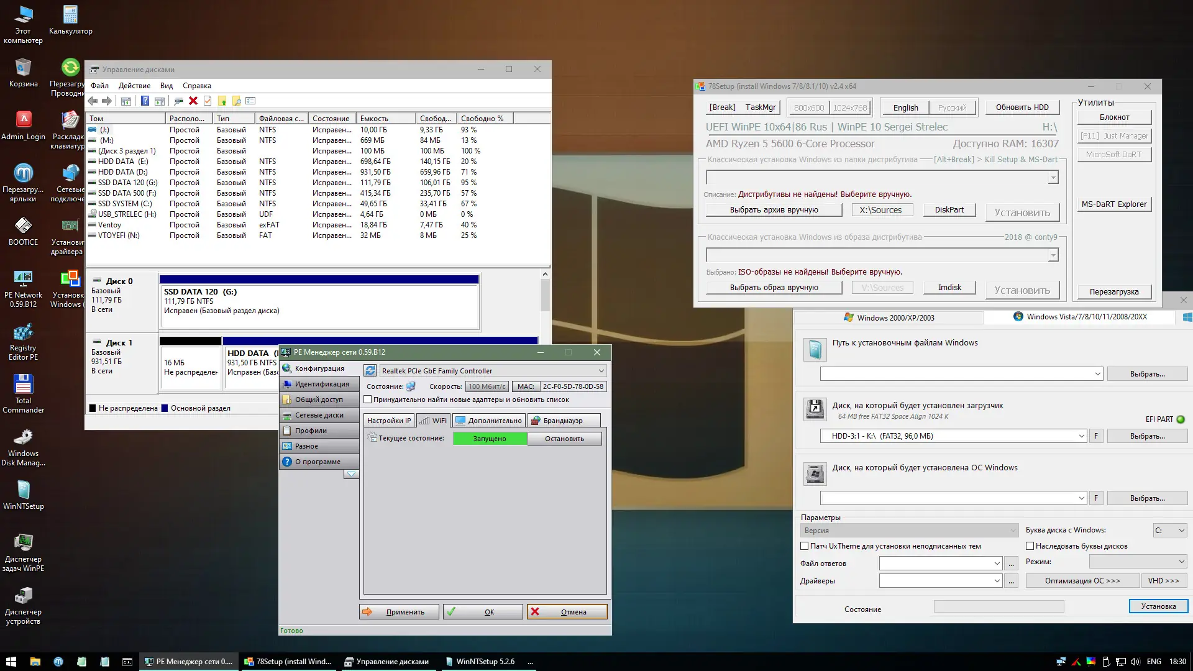
Task: Enable forced search for new adapters checkbox
Action: [368, 399]
